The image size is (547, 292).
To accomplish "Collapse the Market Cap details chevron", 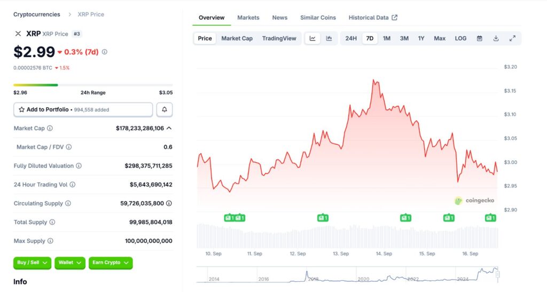I will pos(169,128).
